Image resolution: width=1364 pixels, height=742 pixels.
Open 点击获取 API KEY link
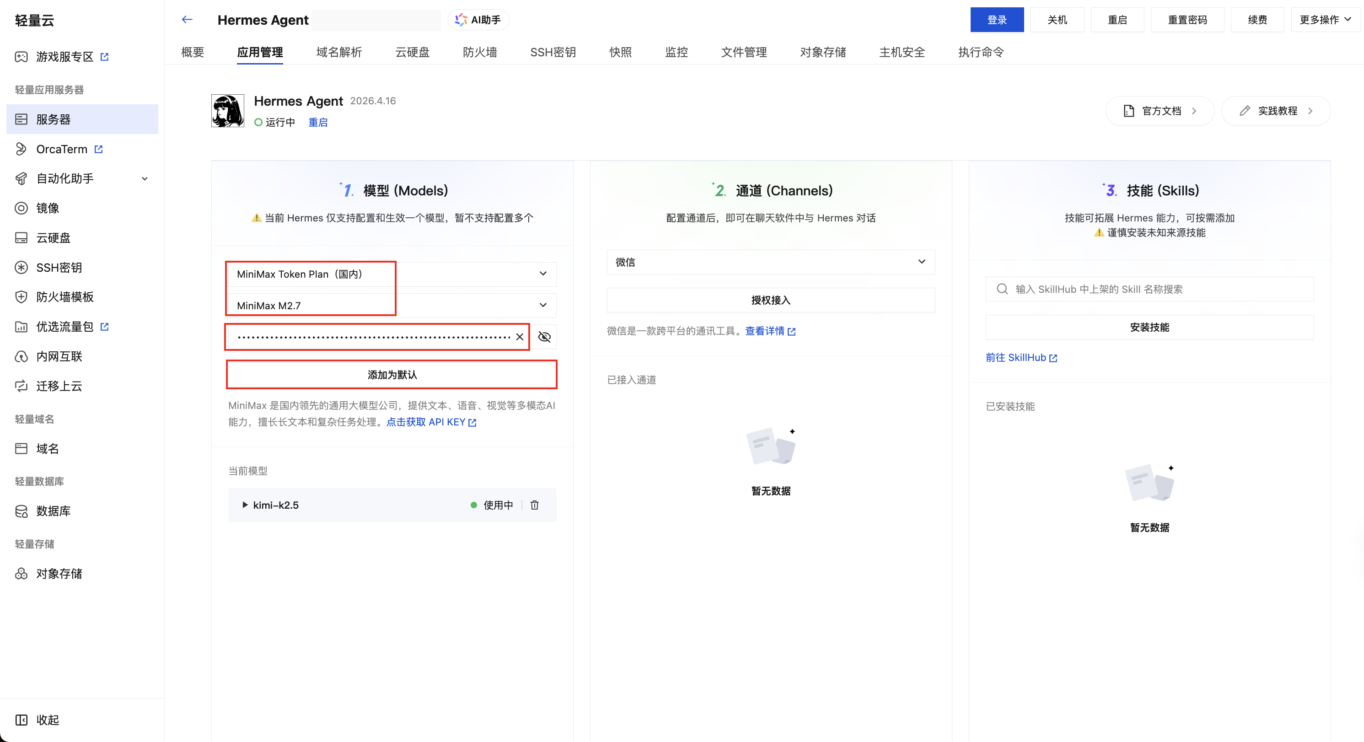431,422
